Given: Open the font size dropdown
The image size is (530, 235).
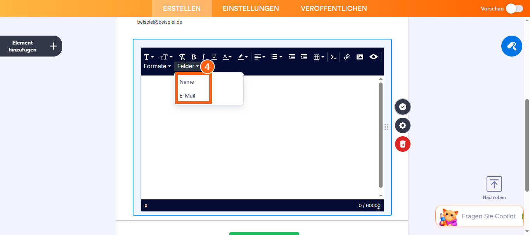Looking at the screenshot, I should click(x=166, y=57).
